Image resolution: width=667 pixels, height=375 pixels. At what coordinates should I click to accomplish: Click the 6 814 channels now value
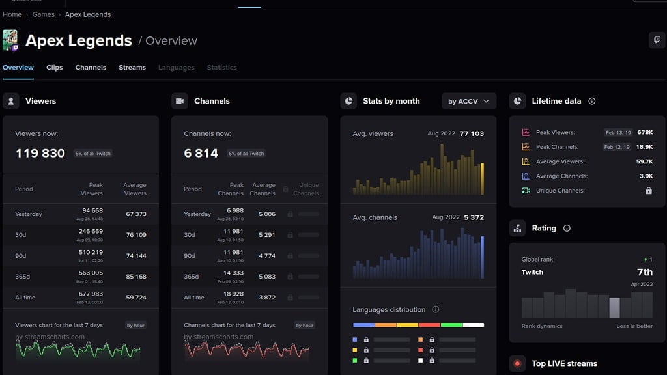point(201,154)
